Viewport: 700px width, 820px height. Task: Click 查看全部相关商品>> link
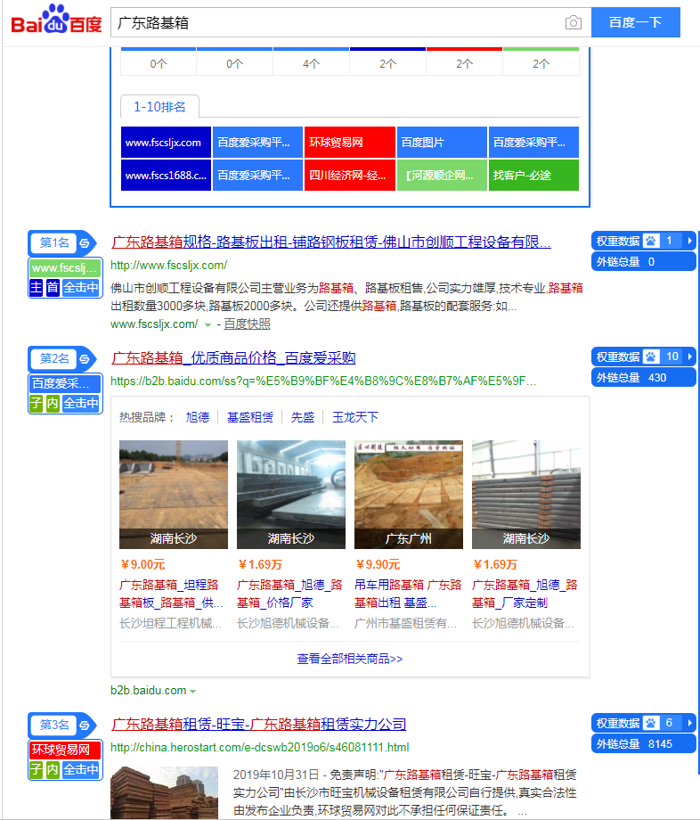point(349,659)
